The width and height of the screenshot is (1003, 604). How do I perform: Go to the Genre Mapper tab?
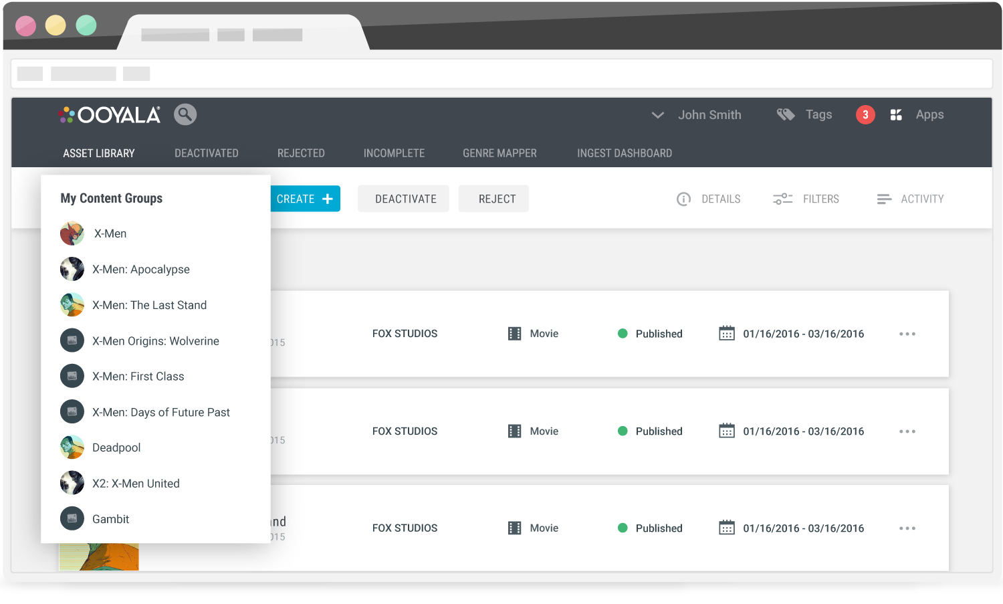499,153
